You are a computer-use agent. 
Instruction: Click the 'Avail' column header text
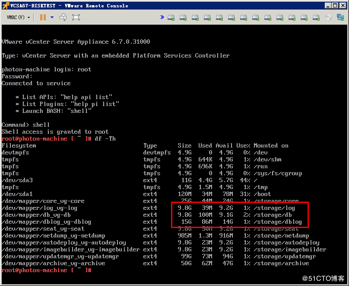(x=224, y=145)
